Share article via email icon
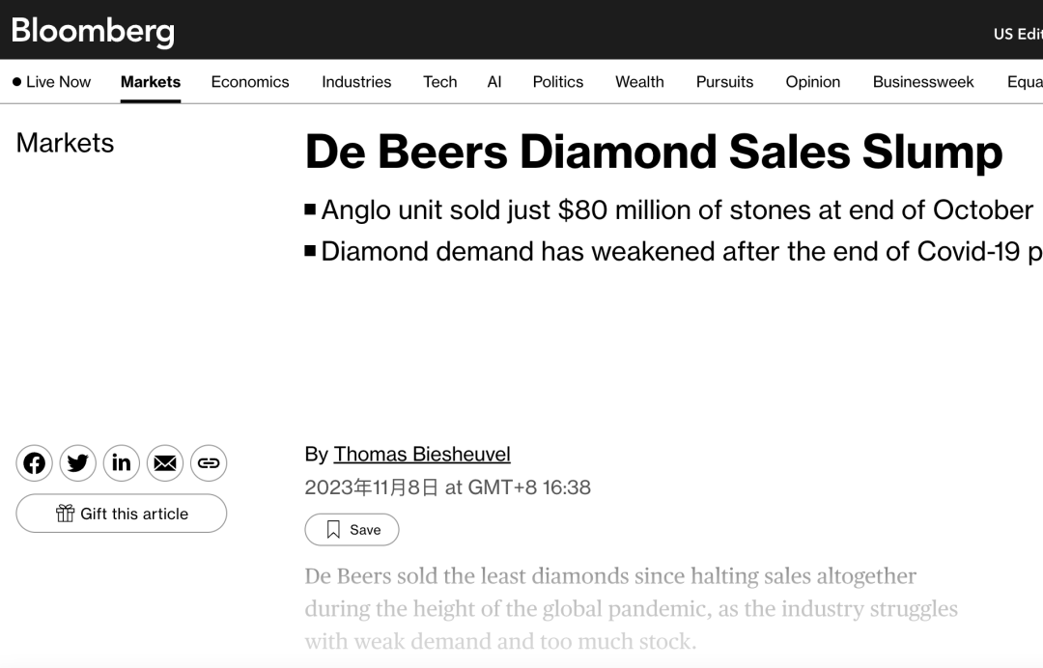The height and width of the screenshot is (668, 1043). 165,463
